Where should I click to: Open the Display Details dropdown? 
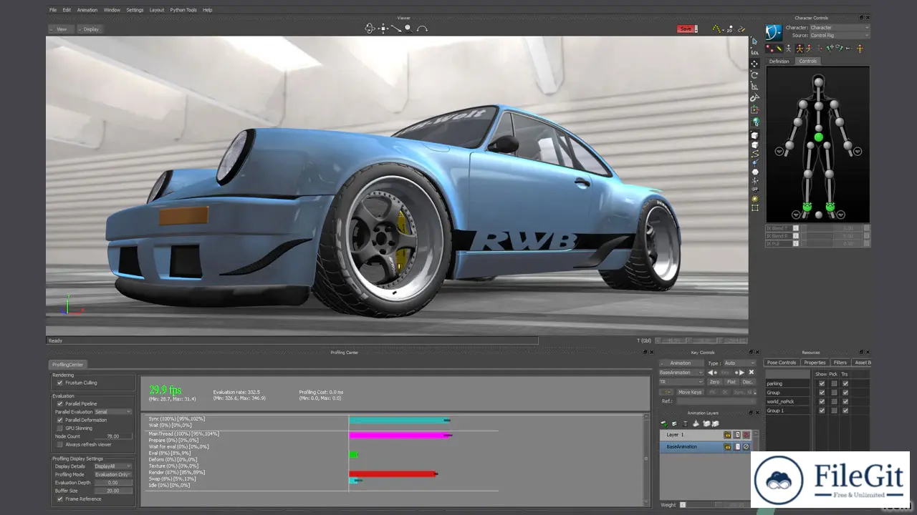[112, 466]
